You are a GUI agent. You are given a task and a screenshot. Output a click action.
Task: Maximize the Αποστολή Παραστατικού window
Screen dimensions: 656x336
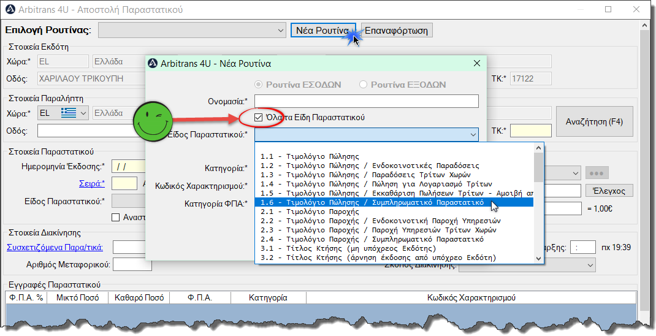click(x=608, y=9)
